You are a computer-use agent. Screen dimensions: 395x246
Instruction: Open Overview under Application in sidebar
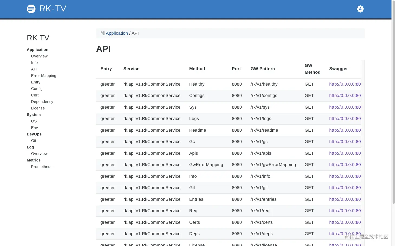(x=39, y=56)
